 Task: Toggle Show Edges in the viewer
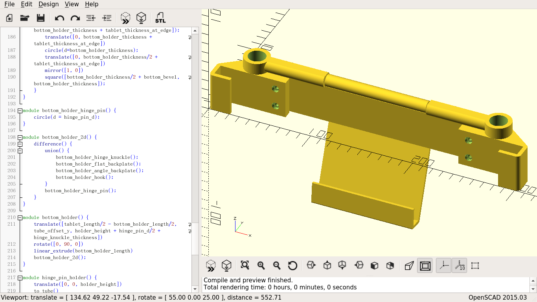pos(475,265)
